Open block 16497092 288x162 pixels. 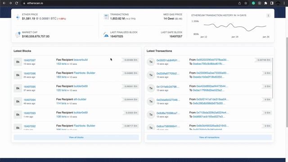pos(30,126)
